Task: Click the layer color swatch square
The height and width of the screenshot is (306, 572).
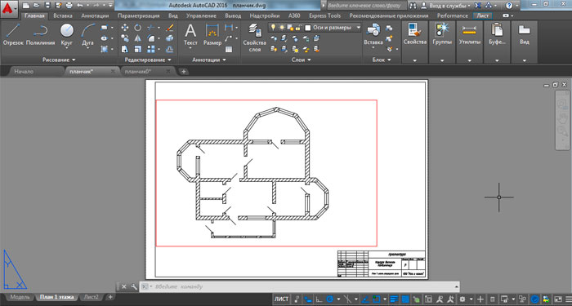Action: tap(308, 28)
